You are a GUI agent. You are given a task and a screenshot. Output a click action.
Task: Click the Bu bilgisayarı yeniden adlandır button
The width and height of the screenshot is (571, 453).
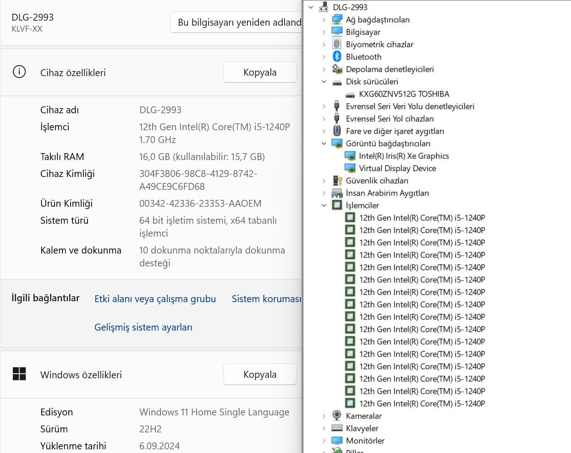tap(236, 22)
